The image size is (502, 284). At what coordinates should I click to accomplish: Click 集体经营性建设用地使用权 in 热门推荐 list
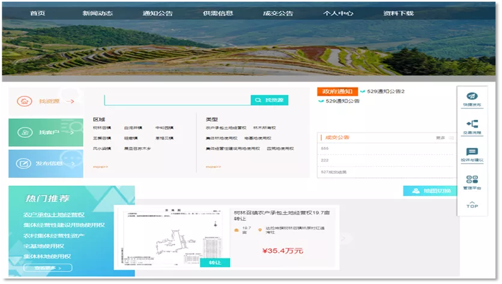tap(64, 225)
